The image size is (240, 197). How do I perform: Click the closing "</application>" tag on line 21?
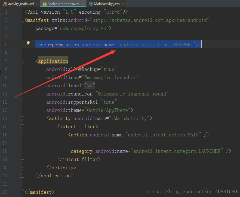click(x=54, y=176)
